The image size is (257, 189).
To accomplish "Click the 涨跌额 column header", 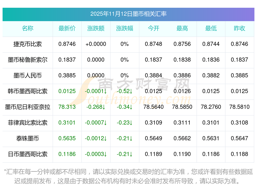I will tap(96, 28).
